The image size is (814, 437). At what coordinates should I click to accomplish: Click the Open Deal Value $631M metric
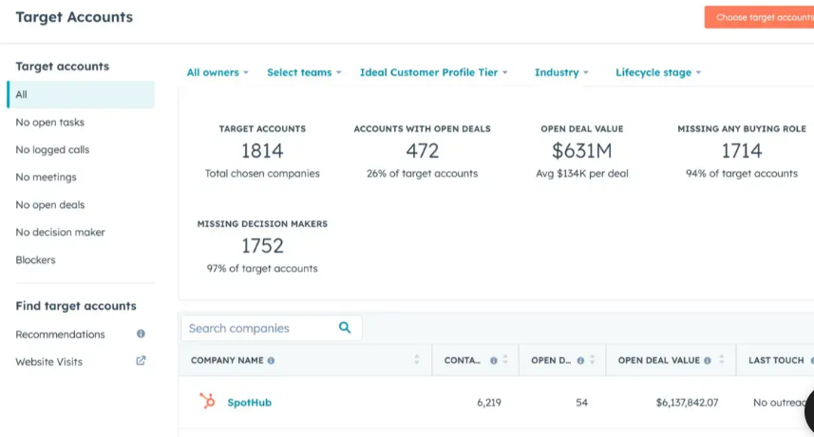point(582,151)
